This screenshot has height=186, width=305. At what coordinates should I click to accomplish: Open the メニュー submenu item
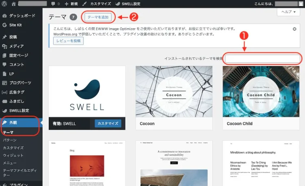click(x=10, y=163)
